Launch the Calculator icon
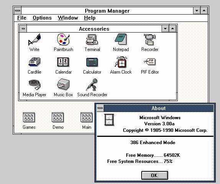The image size is (220, 184). point(92,62)
